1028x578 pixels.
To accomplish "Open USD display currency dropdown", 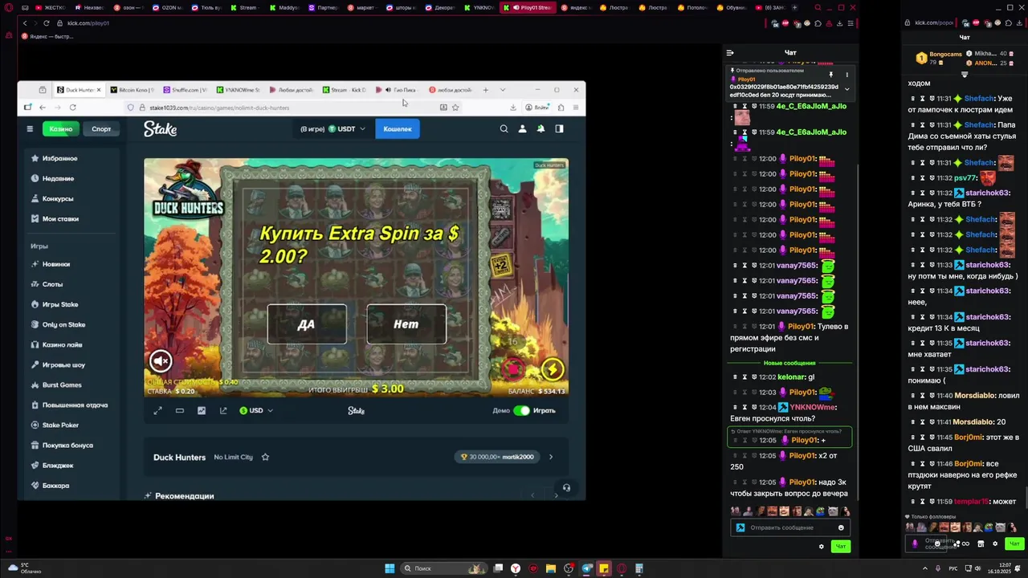I will [x=256, y=410].
